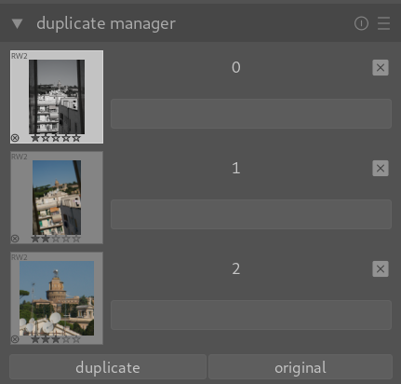Click the duplicate button
Screen dimensions: 401x384
108,367
